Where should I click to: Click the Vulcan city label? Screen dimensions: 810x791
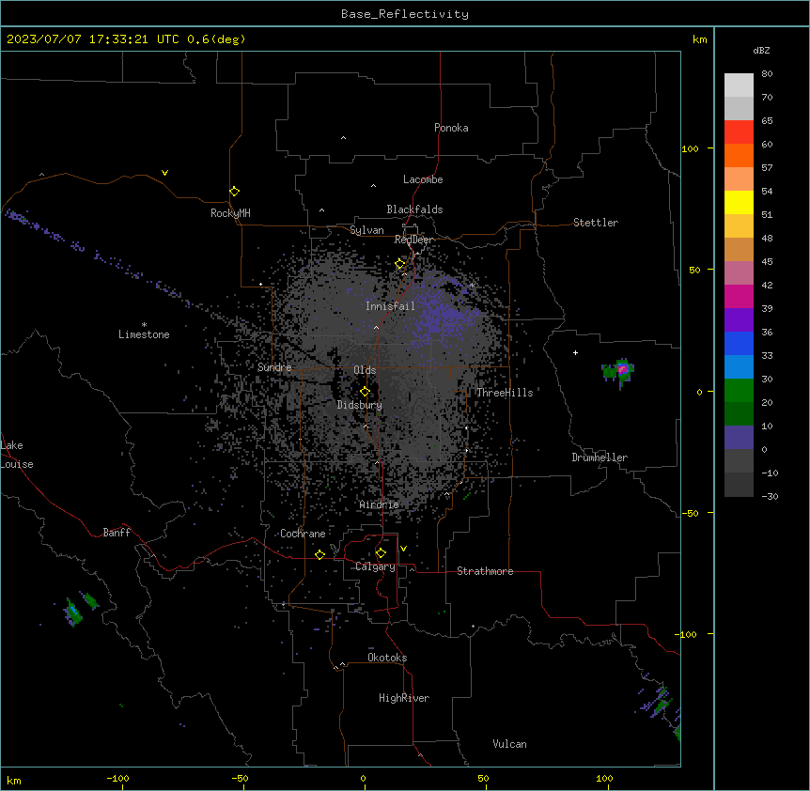point(509,744)
